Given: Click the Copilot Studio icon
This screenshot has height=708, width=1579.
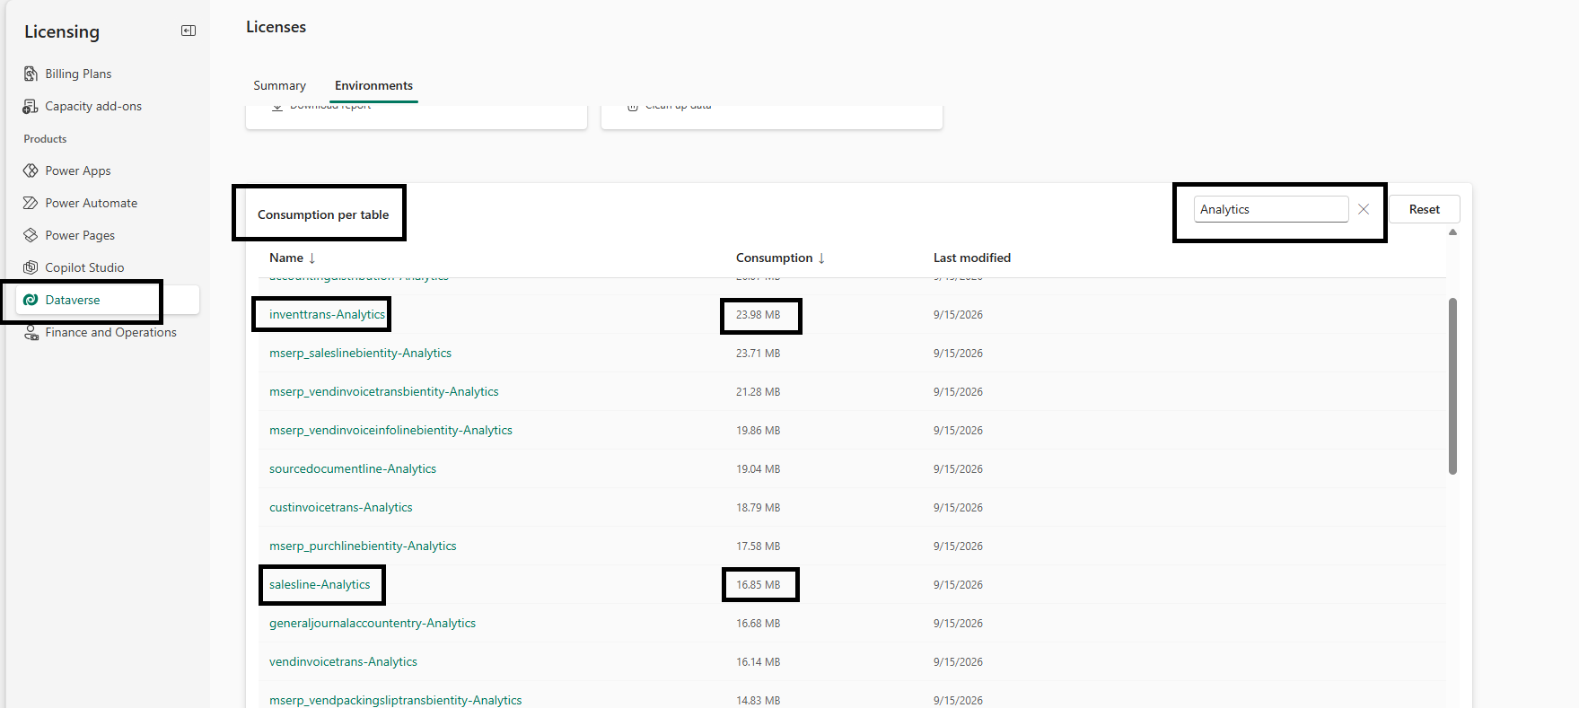Looking at the screenshot, I should (31, 267).
